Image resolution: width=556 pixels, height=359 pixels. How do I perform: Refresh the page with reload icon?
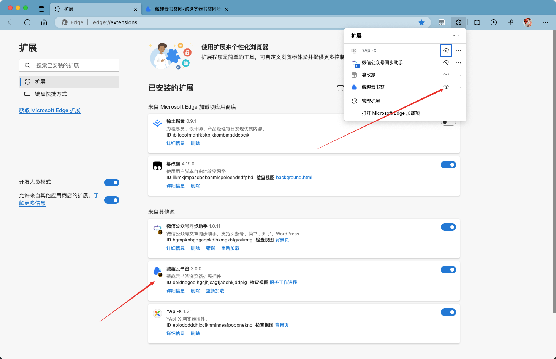(27, 22)
